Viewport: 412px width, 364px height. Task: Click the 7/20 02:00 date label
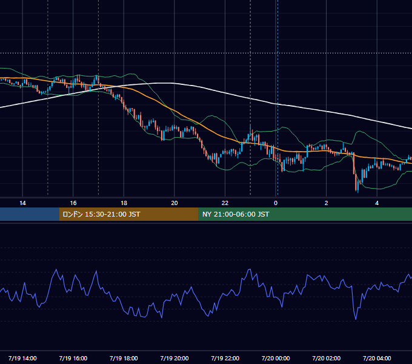tap(326, 358)
